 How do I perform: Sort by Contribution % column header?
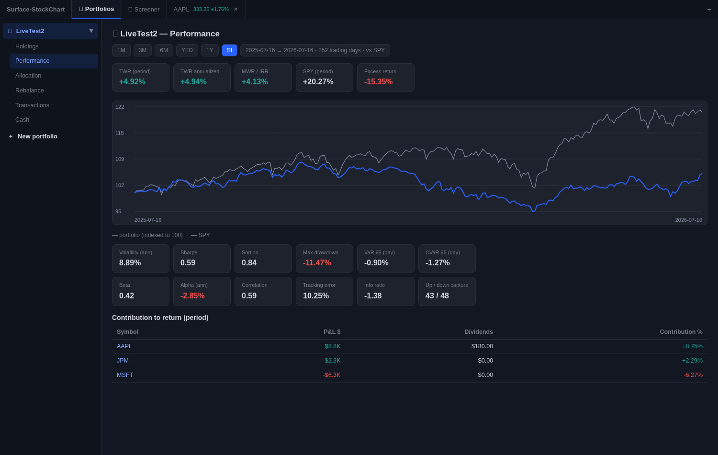tap(681, 332)
